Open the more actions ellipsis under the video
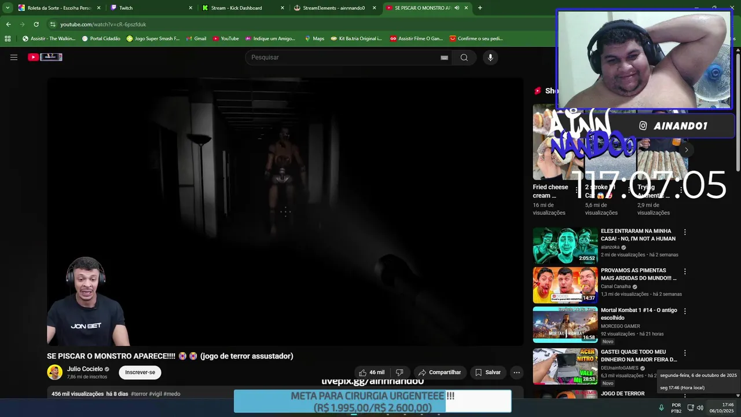The height and width of the screenshot is (417, 741). click(x=516, y=372)
